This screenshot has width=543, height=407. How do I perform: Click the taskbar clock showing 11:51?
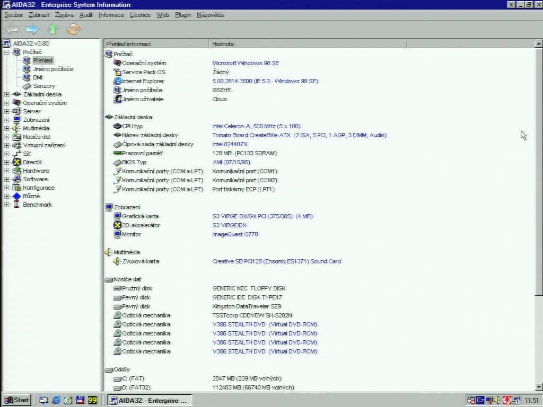point(531,401)
